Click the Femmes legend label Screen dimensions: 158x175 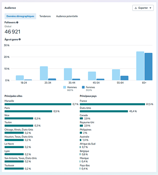click(x=90, y=87)
